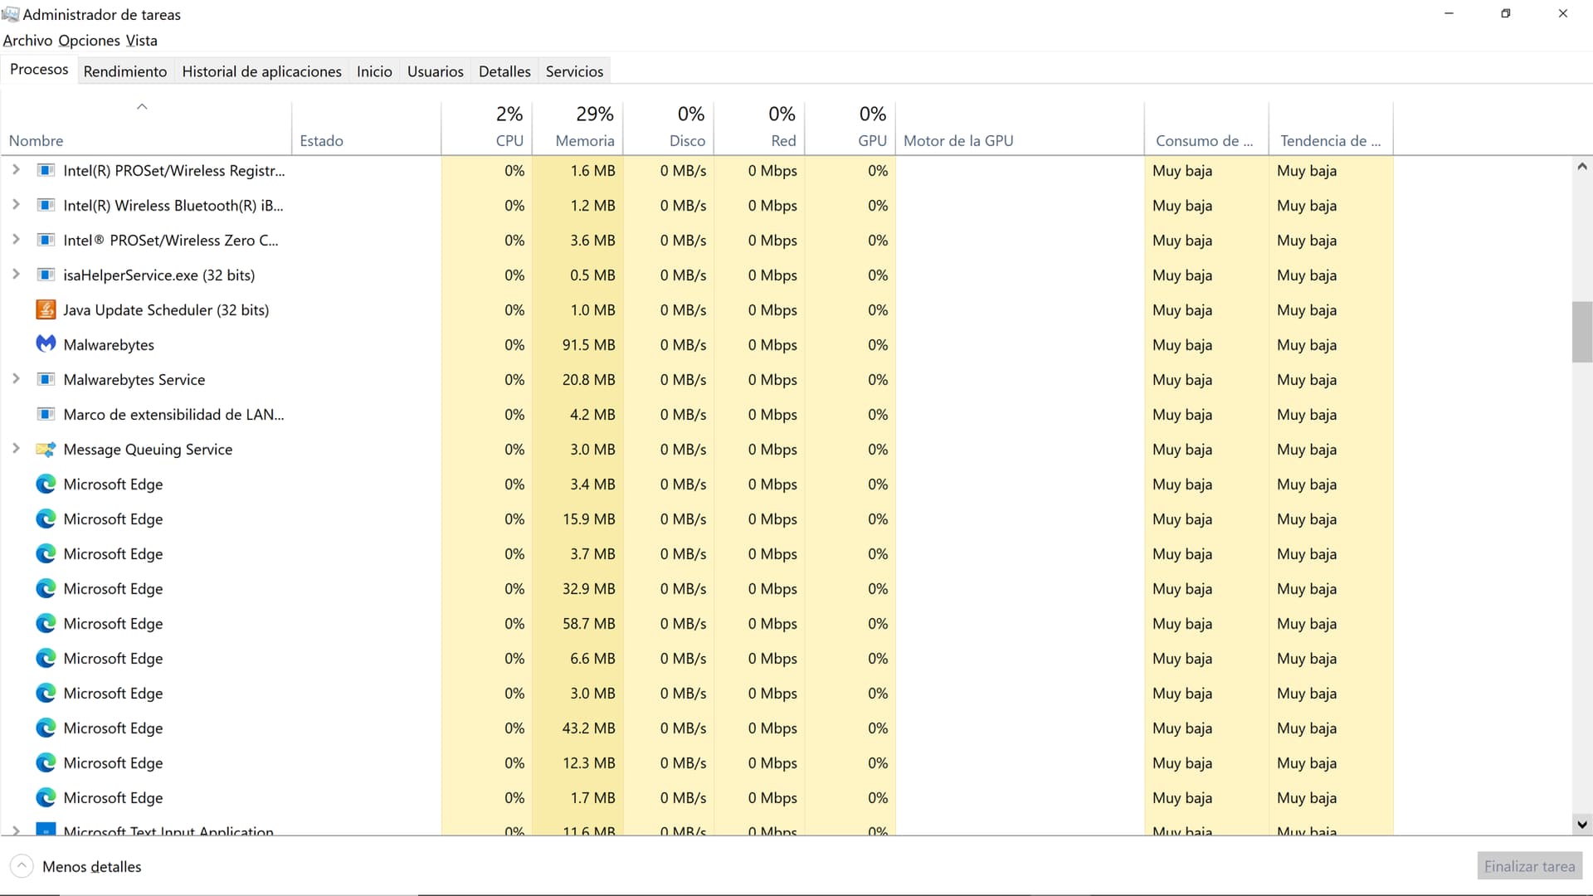Click the Edge icon using 1.7 MB
1593x896 pixels.
coord(46,798)
